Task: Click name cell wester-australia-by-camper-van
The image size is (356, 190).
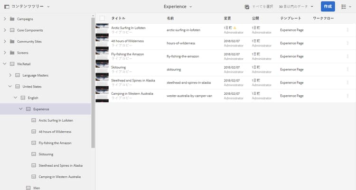Action: [189, 96]
